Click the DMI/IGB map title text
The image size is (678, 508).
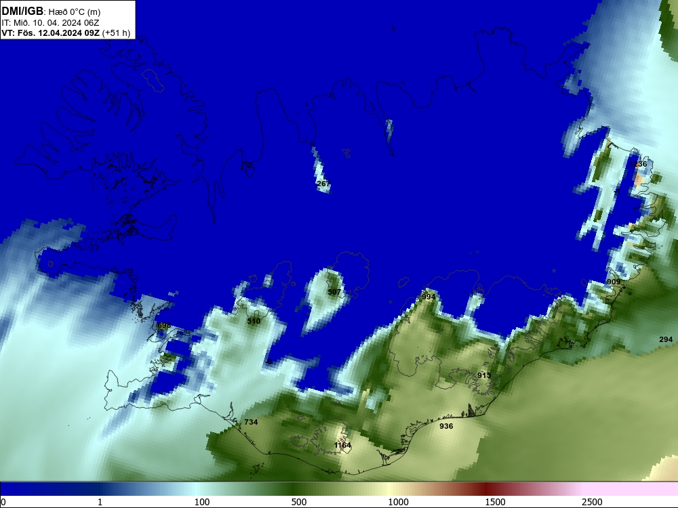click(x=51, y=12)
